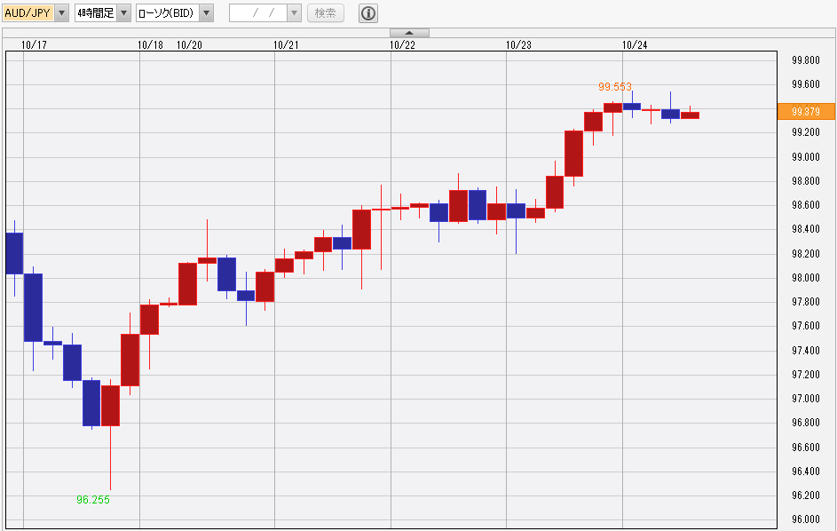This screenshot has height=531, width=837.
Task: Click the current price label 99.379
Action: point(806,111)
